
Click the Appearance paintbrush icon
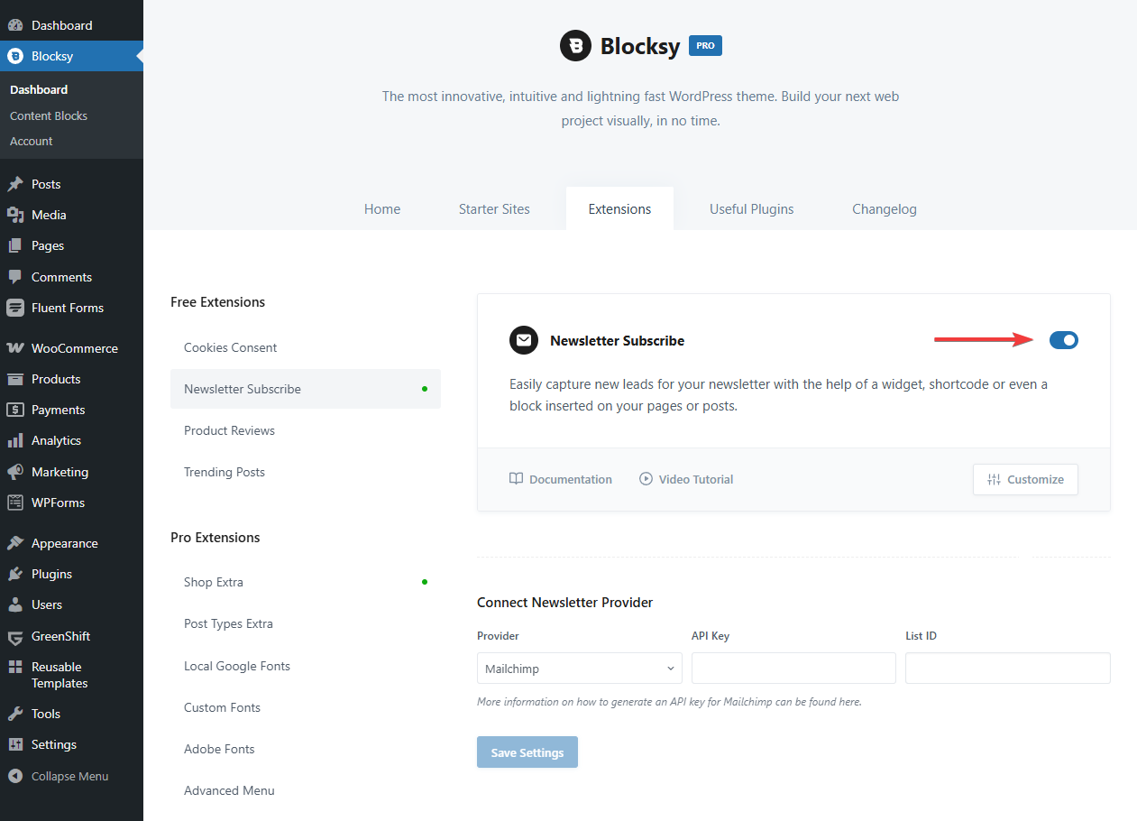coord(15,543)
